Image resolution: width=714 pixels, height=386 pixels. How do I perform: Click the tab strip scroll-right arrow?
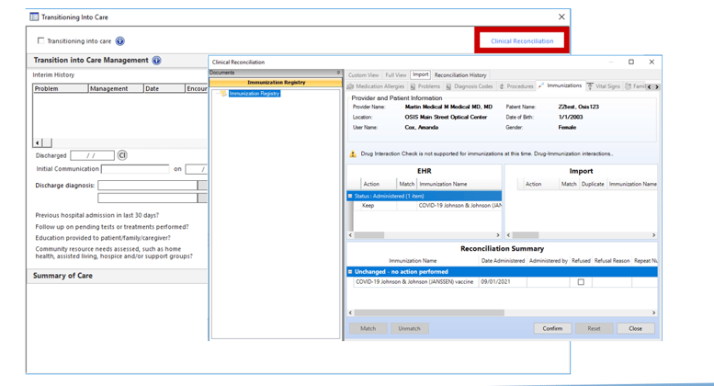point(656,87)
